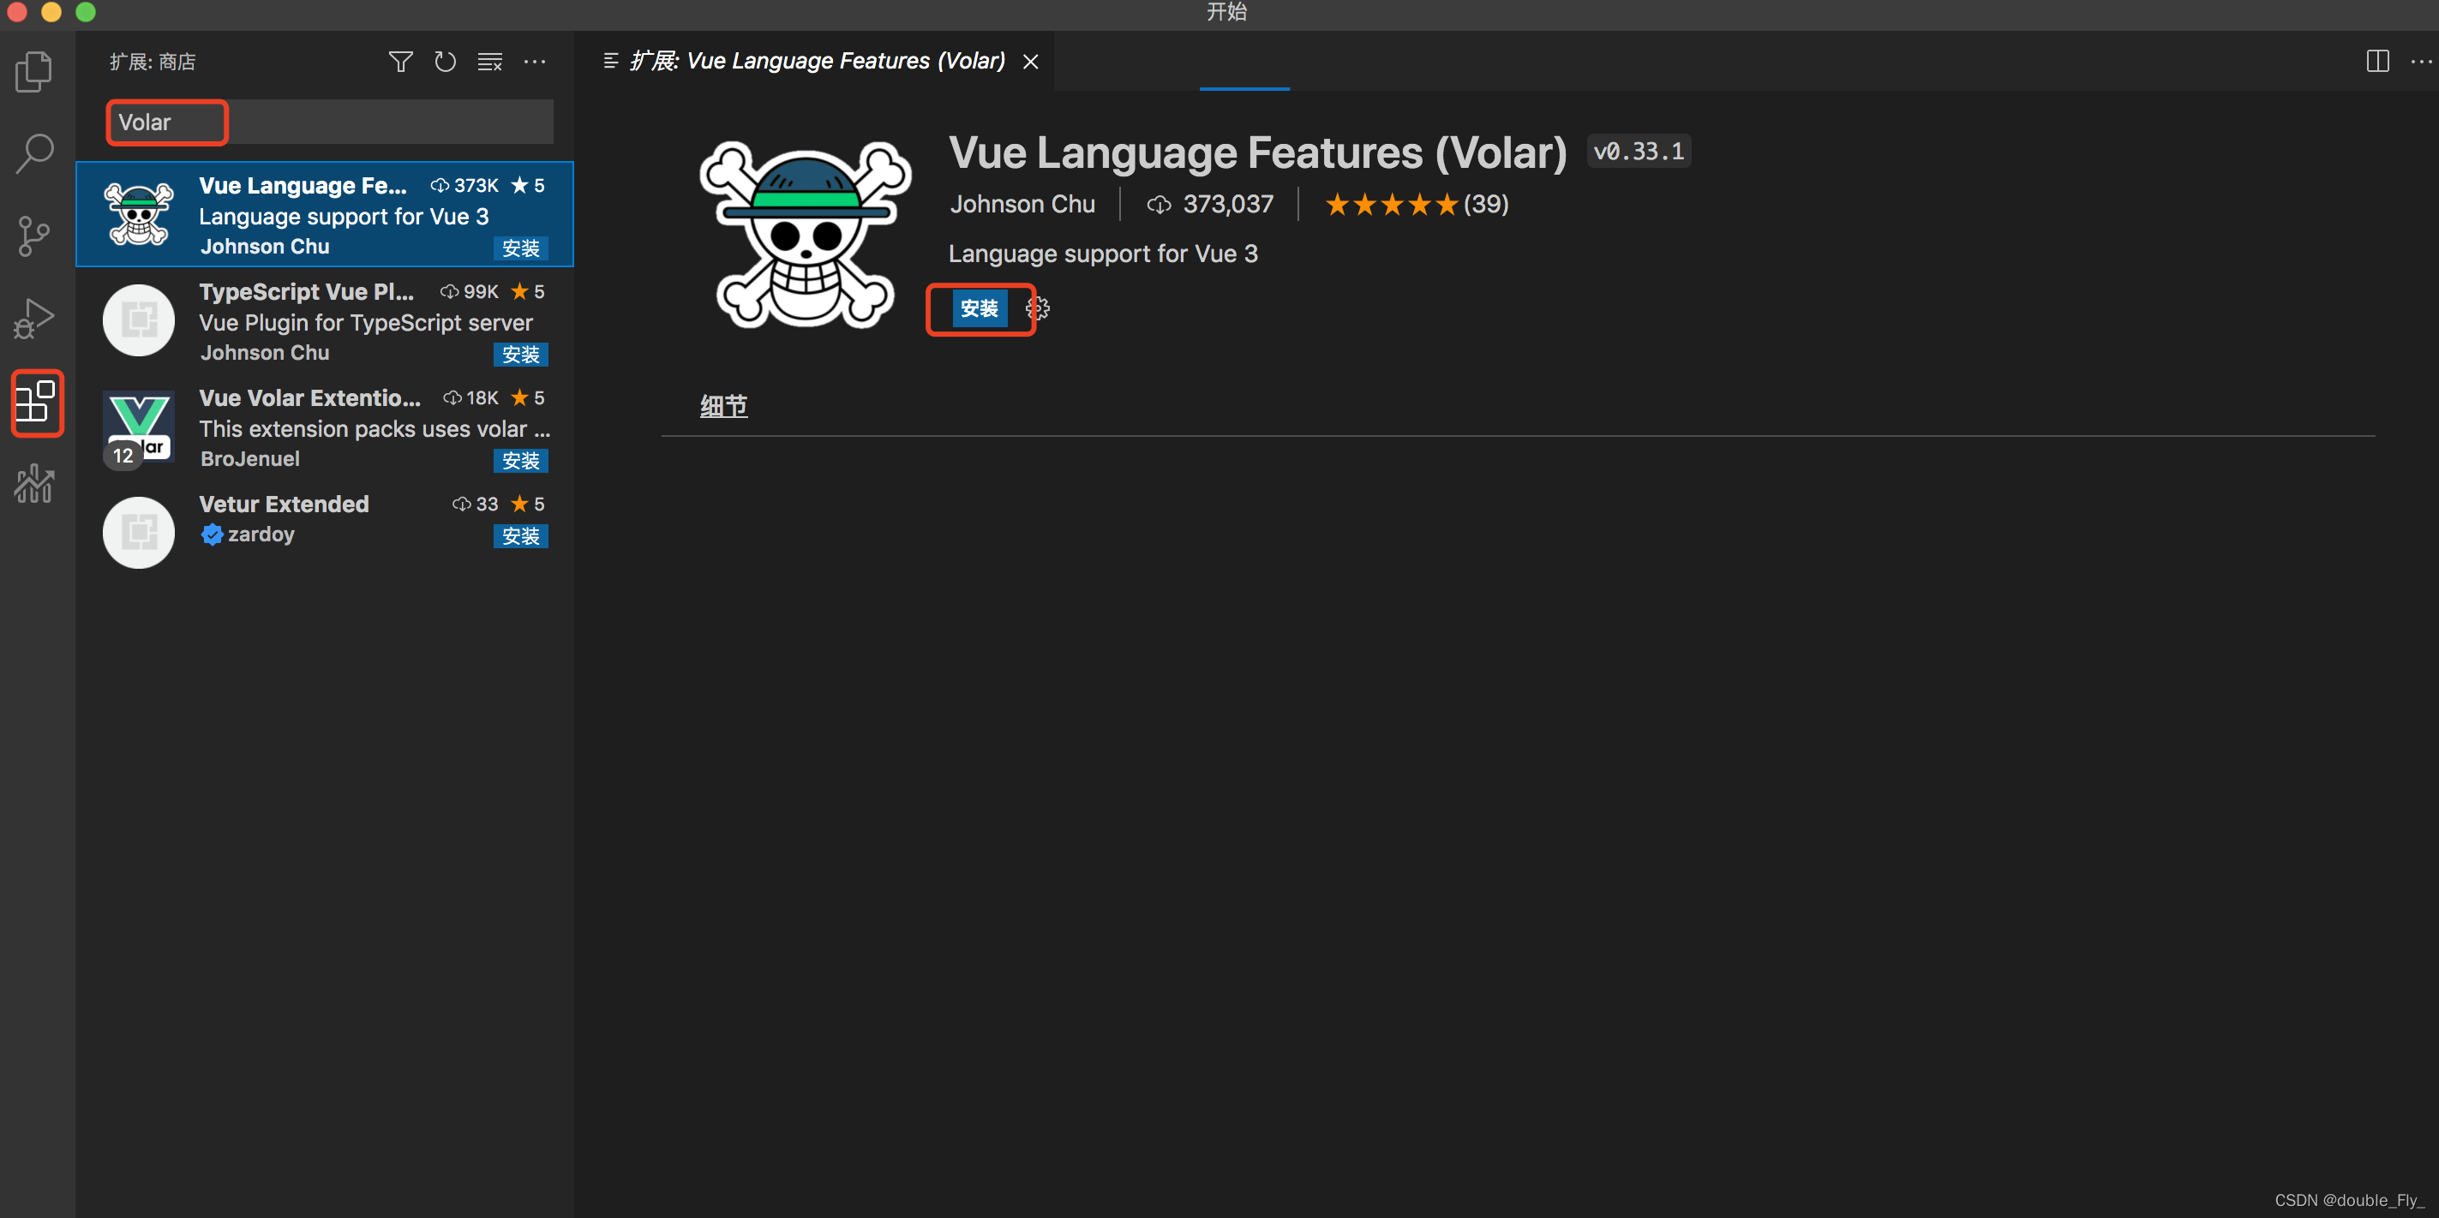Click BroJenuel publisher name
The width and height of the screenshot is (2439, 1218).
point(250,459)
